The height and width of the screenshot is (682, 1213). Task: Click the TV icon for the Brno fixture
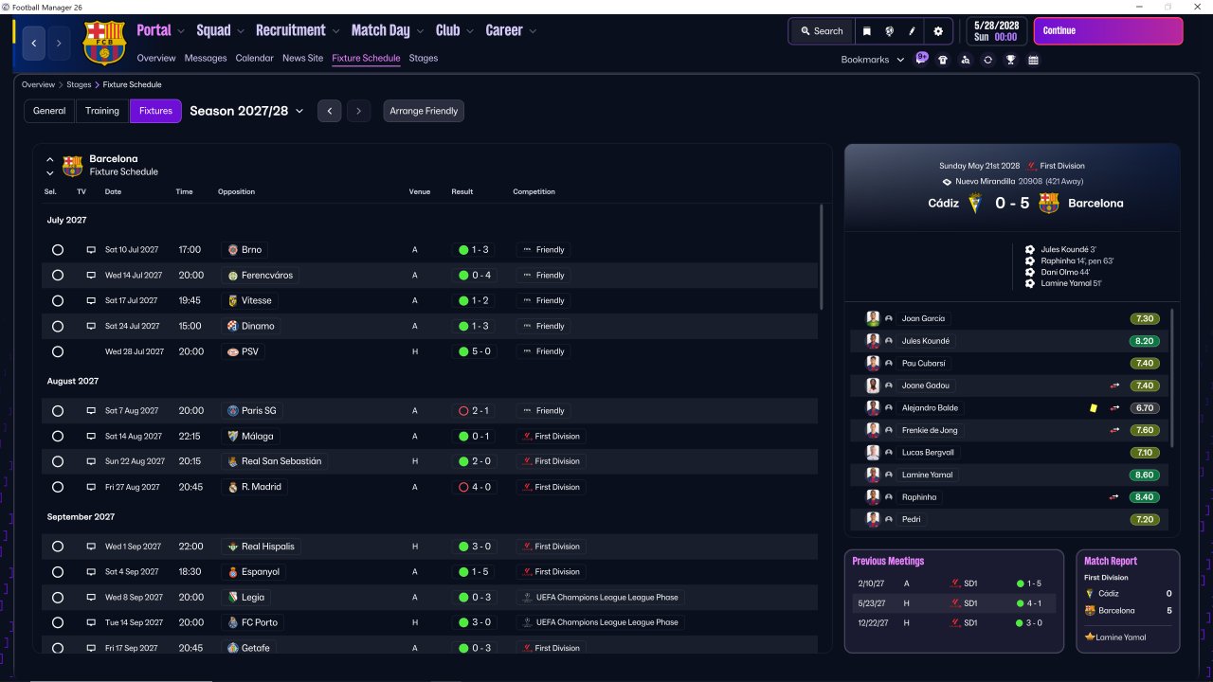(91, 250)
